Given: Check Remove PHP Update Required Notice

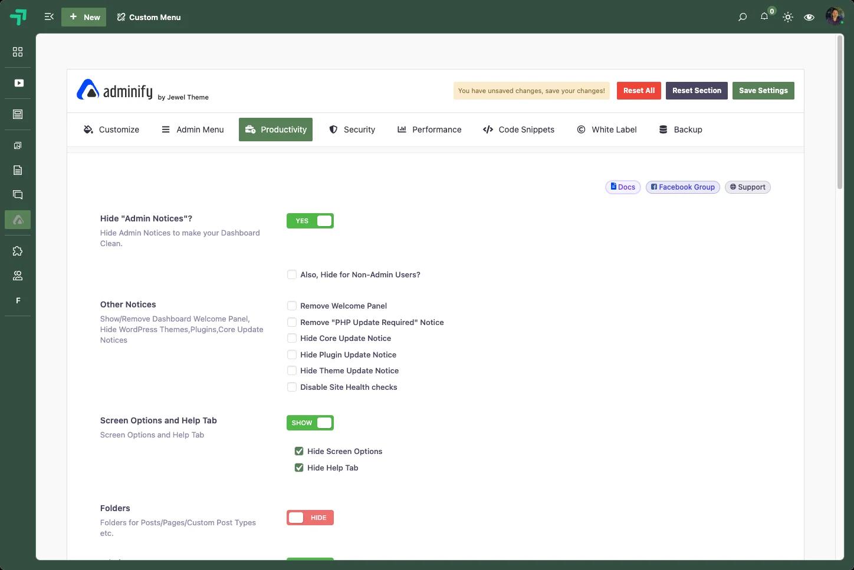Looking at the screenshot, I should tap(292, 322).
